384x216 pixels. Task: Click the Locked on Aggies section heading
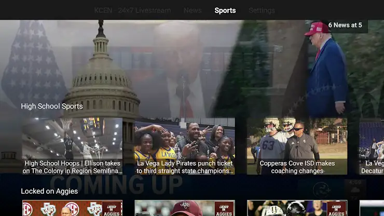coord(49,191)
